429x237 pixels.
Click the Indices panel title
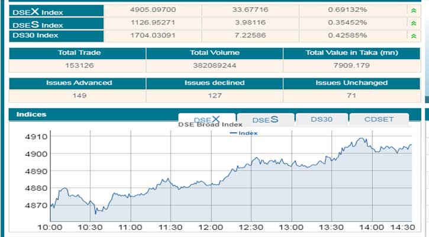[x=31, y=114]
